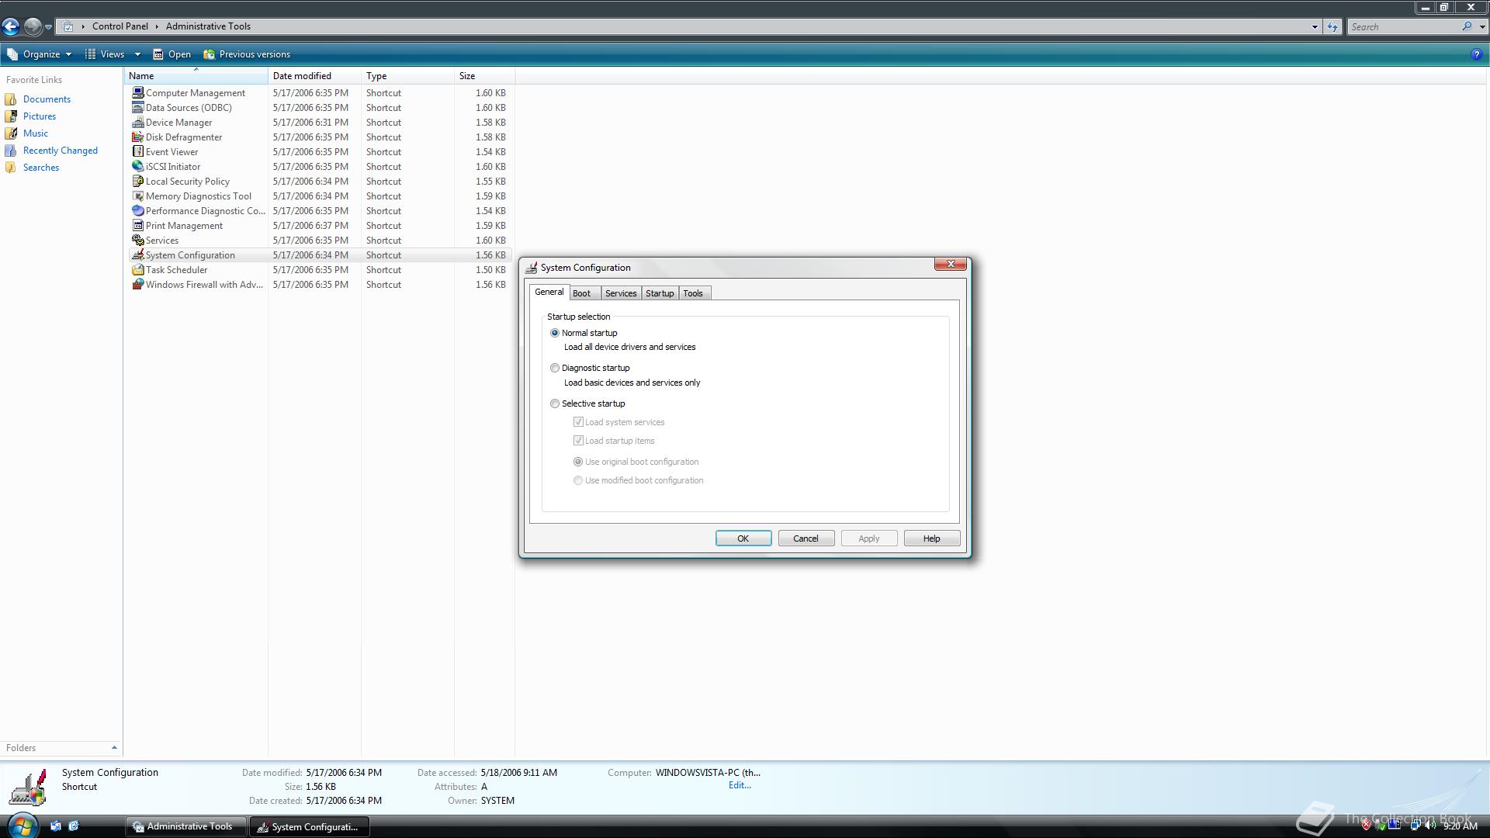Sort by the Type column header

pos(408,76)
